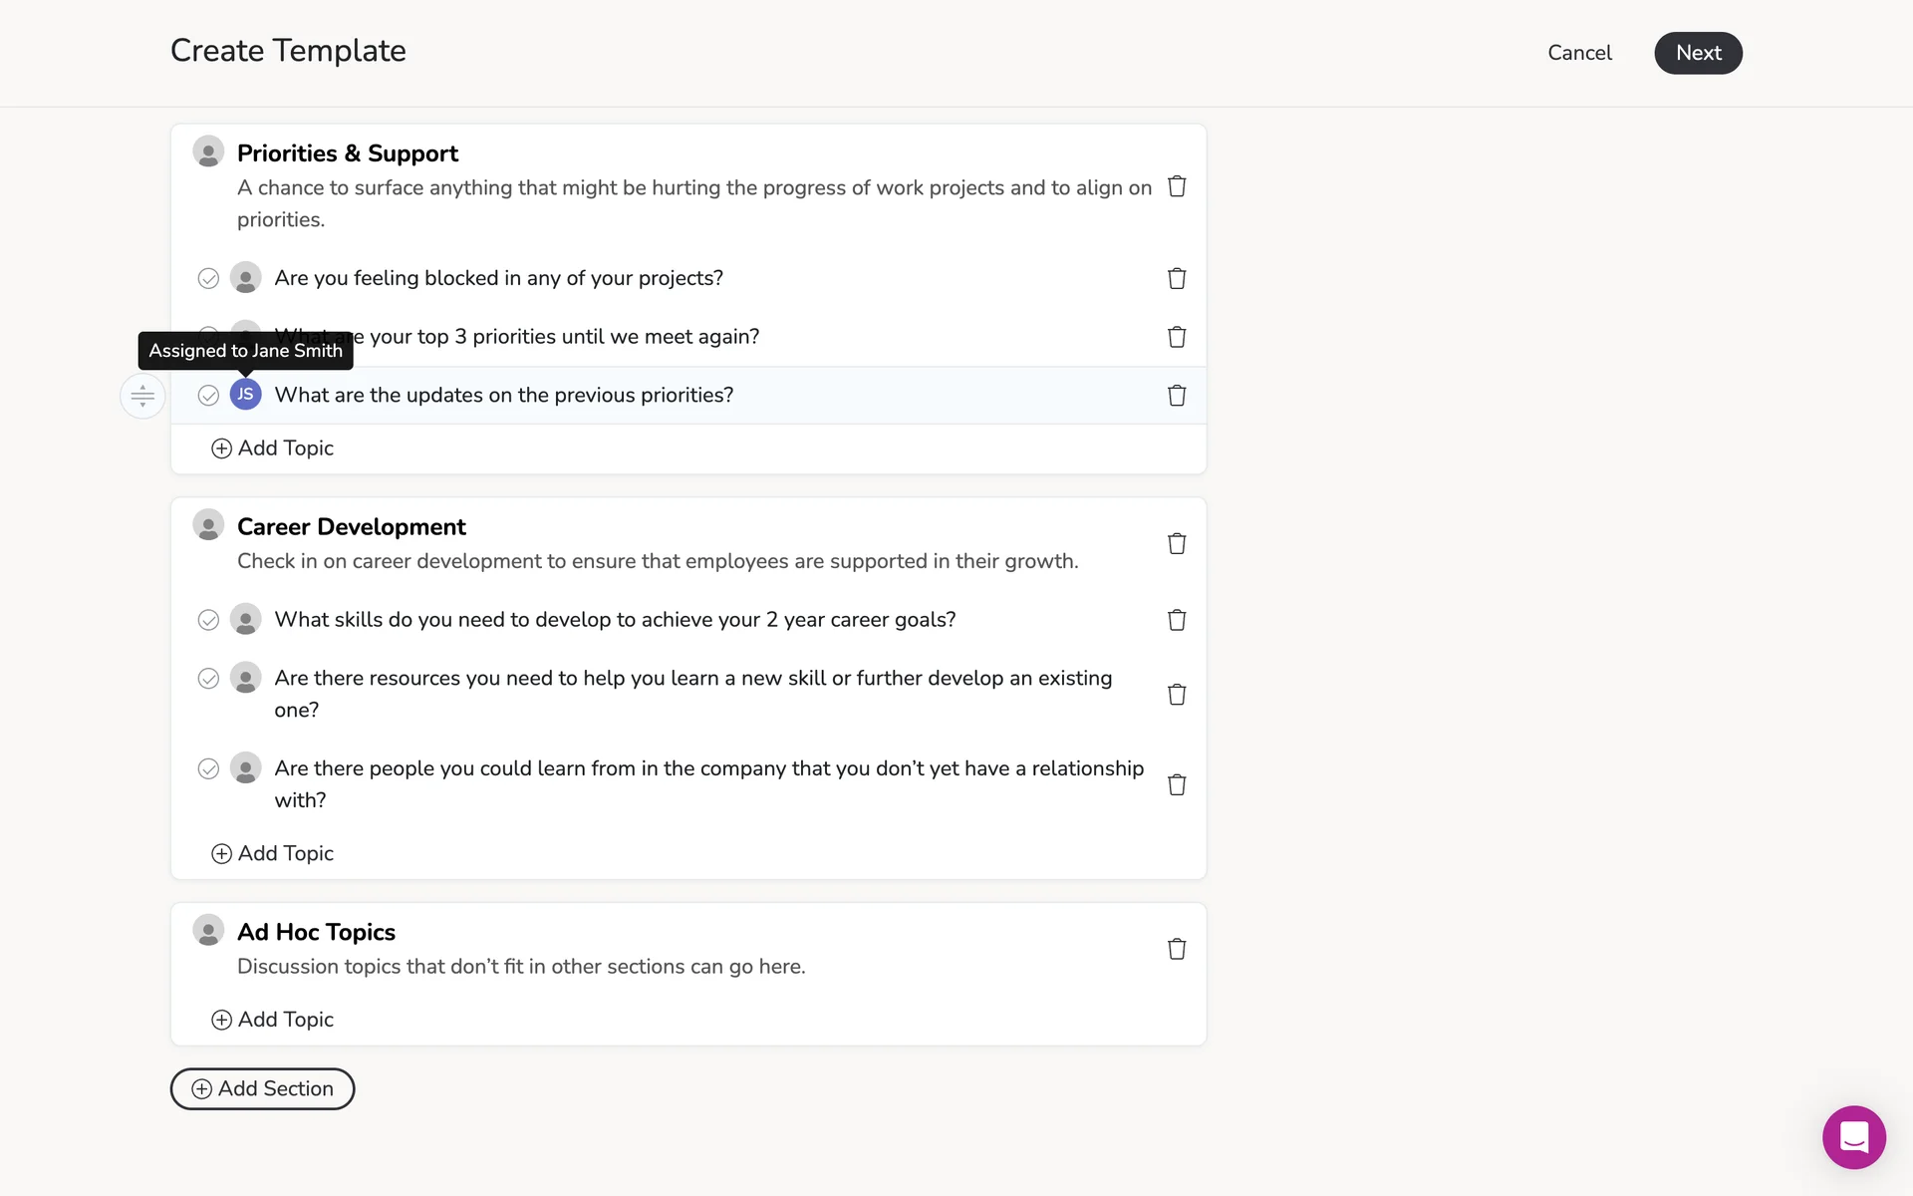Open JS assignee avatar on priorities topic
Screen dimensions: 1913x1196
click(x=245, y=395)
